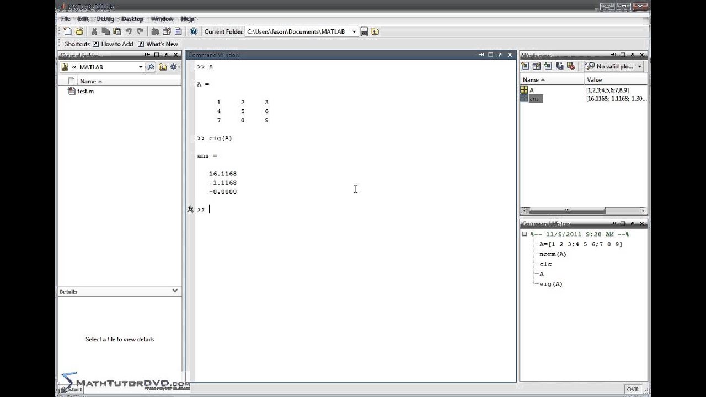This screenshot has height=397, width=706.
Task: Redo the last action in toolbar
Action: pyautogui.click(x=140, y=31)
